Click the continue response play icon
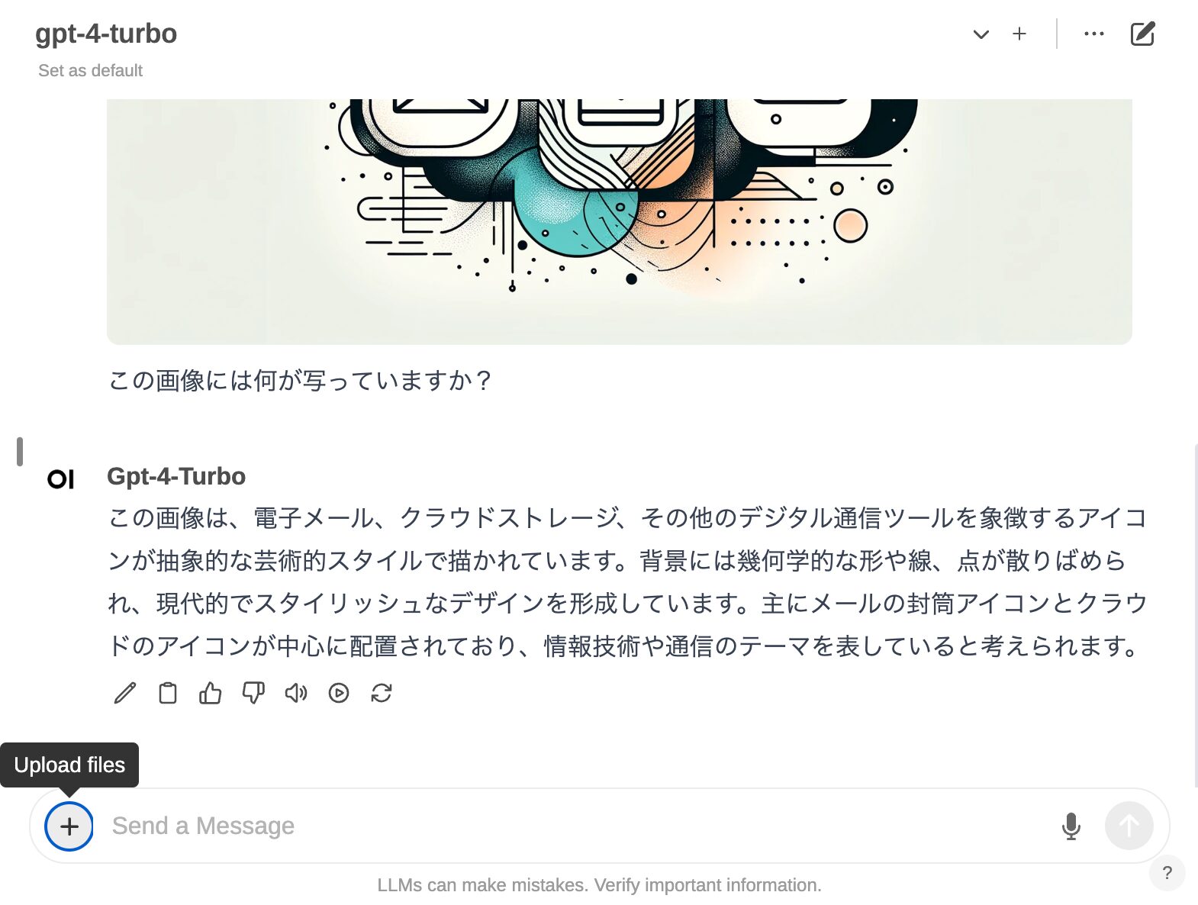 (x=339, y=693)
